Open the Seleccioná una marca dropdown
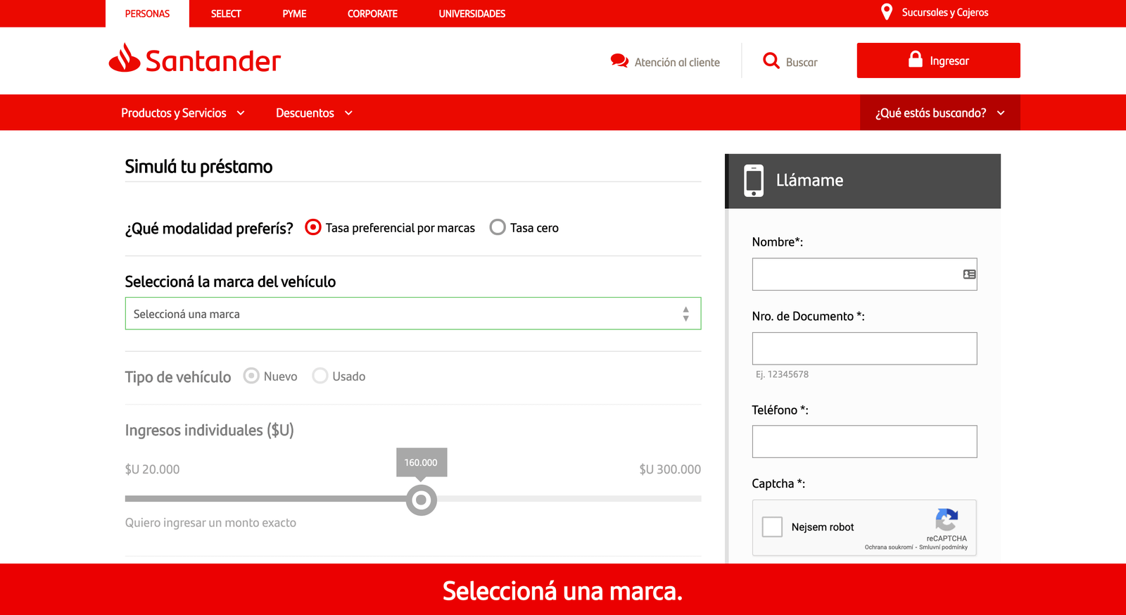The height and width of the screenshot is (615, 1126). tap(413, 314)
